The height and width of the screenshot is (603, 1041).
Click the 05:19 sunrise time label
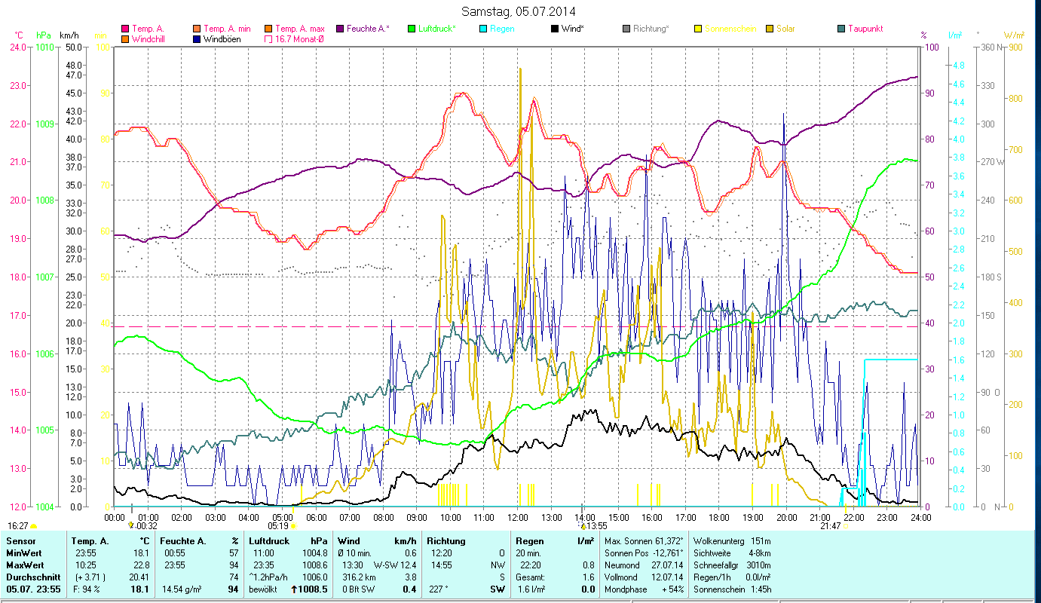pos(279,526)
